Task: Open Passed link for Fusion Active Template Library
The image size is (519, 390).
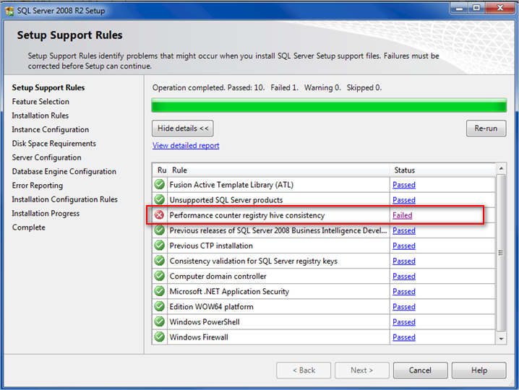Action: pos(404,185)
